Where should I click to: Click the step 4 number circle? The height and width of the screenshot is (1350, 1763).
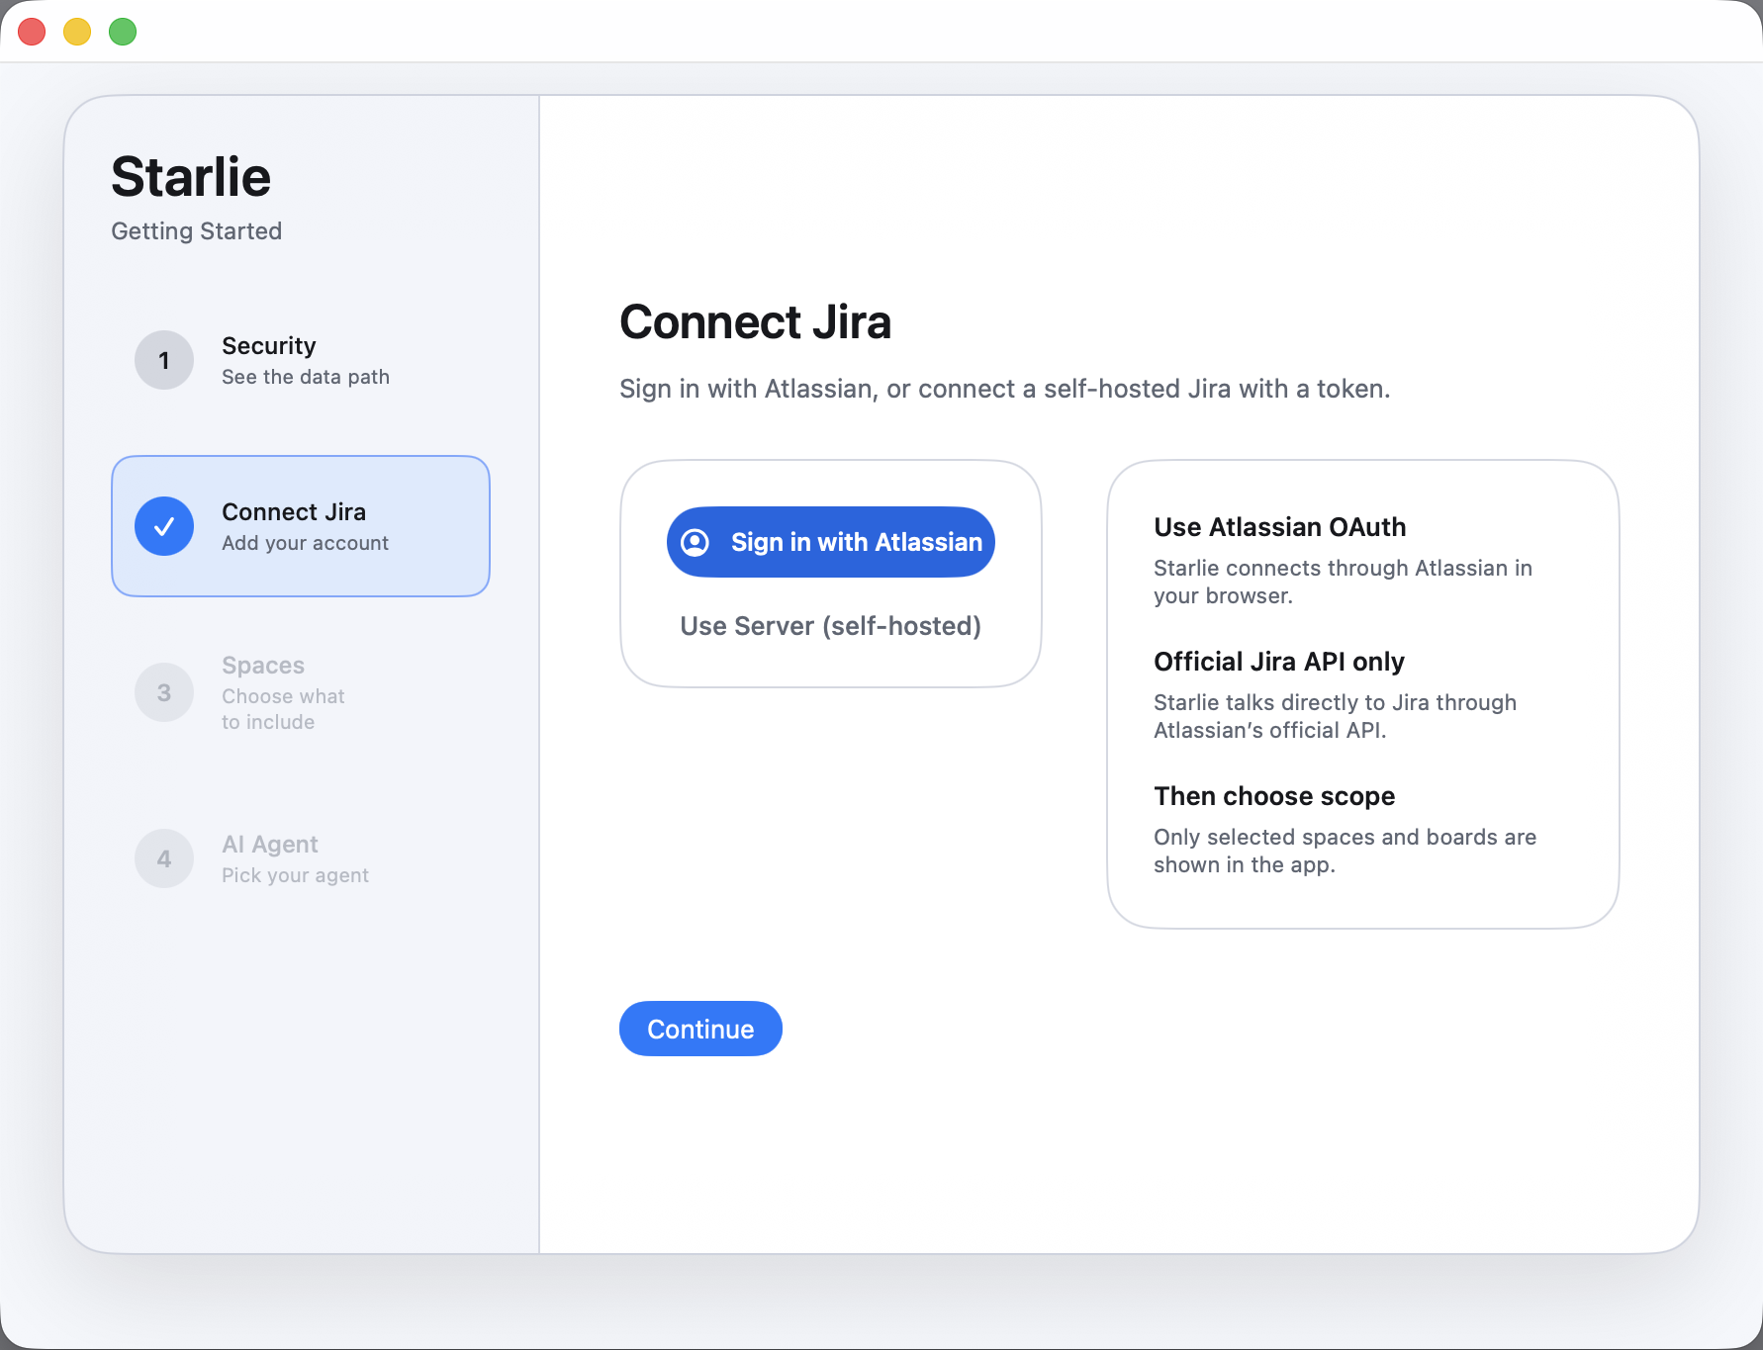click(x=164, y=858)
